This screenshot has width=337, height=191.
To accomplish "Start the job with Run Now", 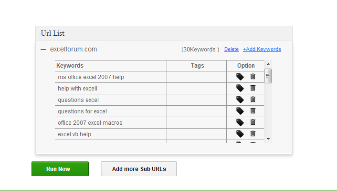I will [x=60, y=169].
